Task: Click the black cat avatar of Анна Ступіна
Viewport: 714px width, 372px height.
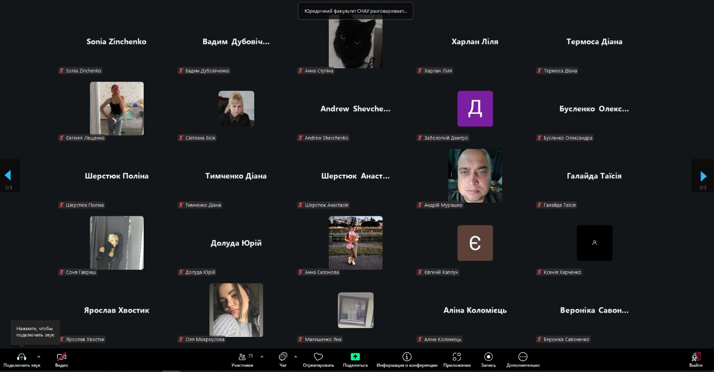Action: tap(356, 41)
